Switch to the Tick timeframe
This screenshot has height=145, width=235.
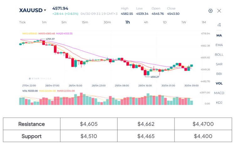click(22, 22)
